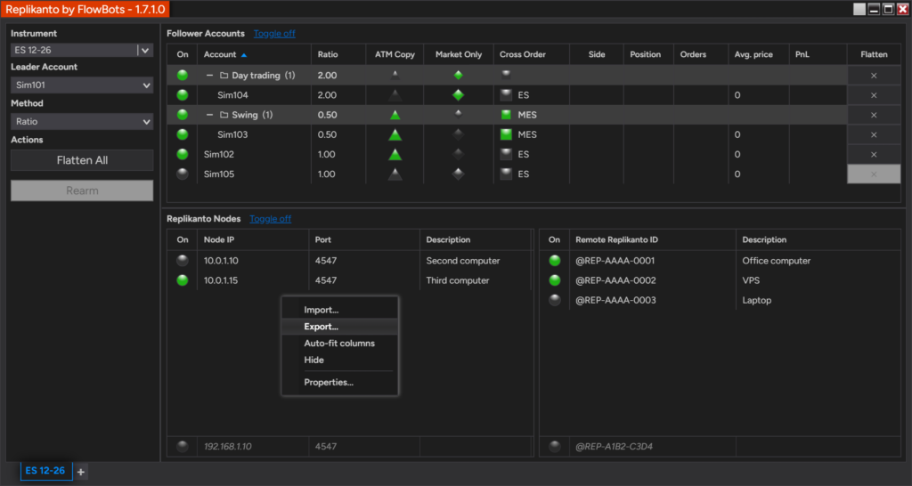This screenshot has width=912, height=486.
Task: Enable node 10.0.1.10 On light
Action: [183, 261]
